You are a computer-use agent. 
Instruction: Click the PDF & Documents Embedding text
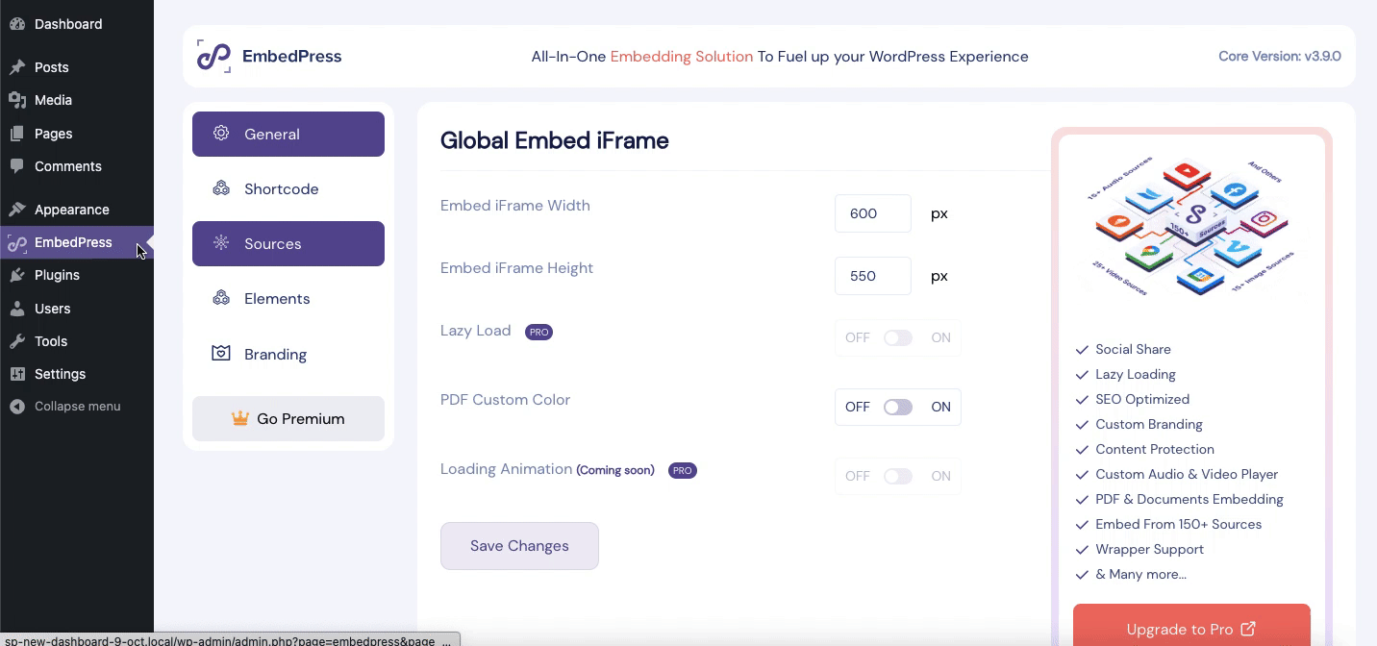point(1189,499)
